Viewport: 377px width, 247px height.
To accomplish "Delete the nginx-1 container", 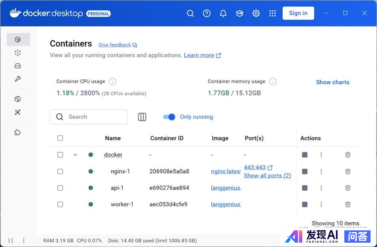I will (348, 171).
